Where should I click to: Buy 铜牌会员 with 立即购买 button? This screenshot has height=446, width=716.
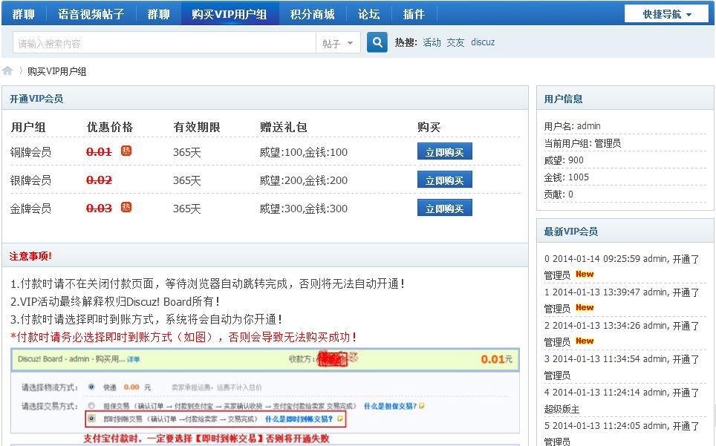(444, 152)
